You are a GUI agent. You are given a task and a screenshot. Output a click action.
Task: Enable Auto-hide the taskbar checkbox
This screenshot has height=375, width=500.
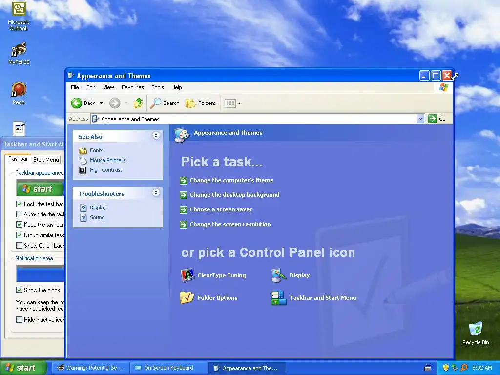[x=19, y=214]
